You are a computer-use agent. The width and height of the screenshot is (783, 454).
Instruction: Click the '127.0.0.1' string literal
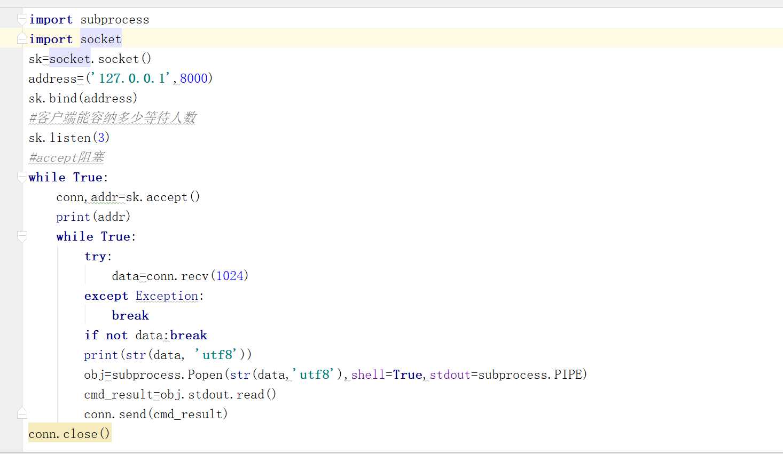point(132,78)
